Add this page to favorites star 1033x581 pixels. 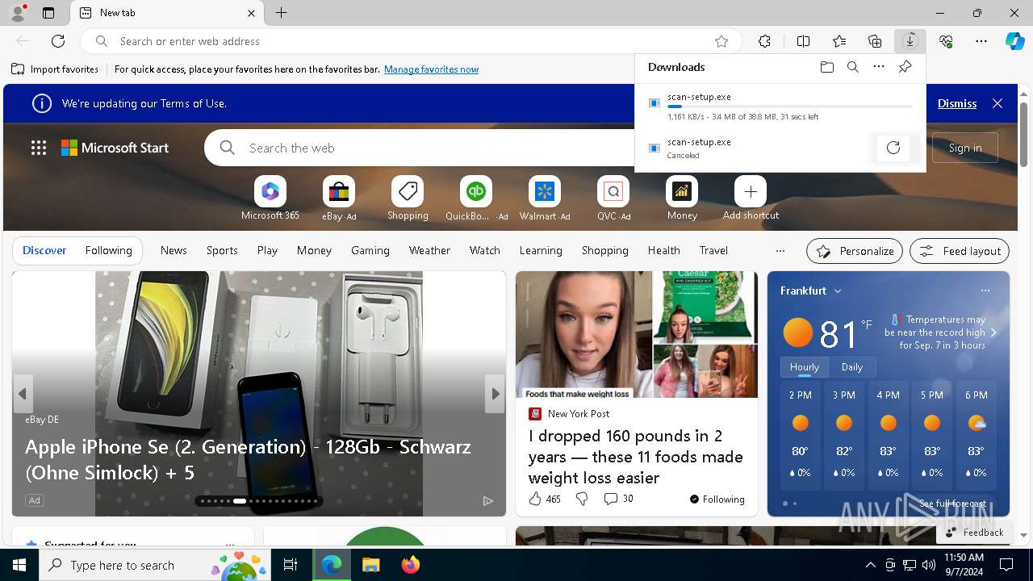[721, 41]
